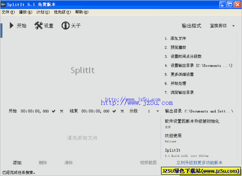Click the 清除 button
Screen dimensions: 242x176
(68, 163)
